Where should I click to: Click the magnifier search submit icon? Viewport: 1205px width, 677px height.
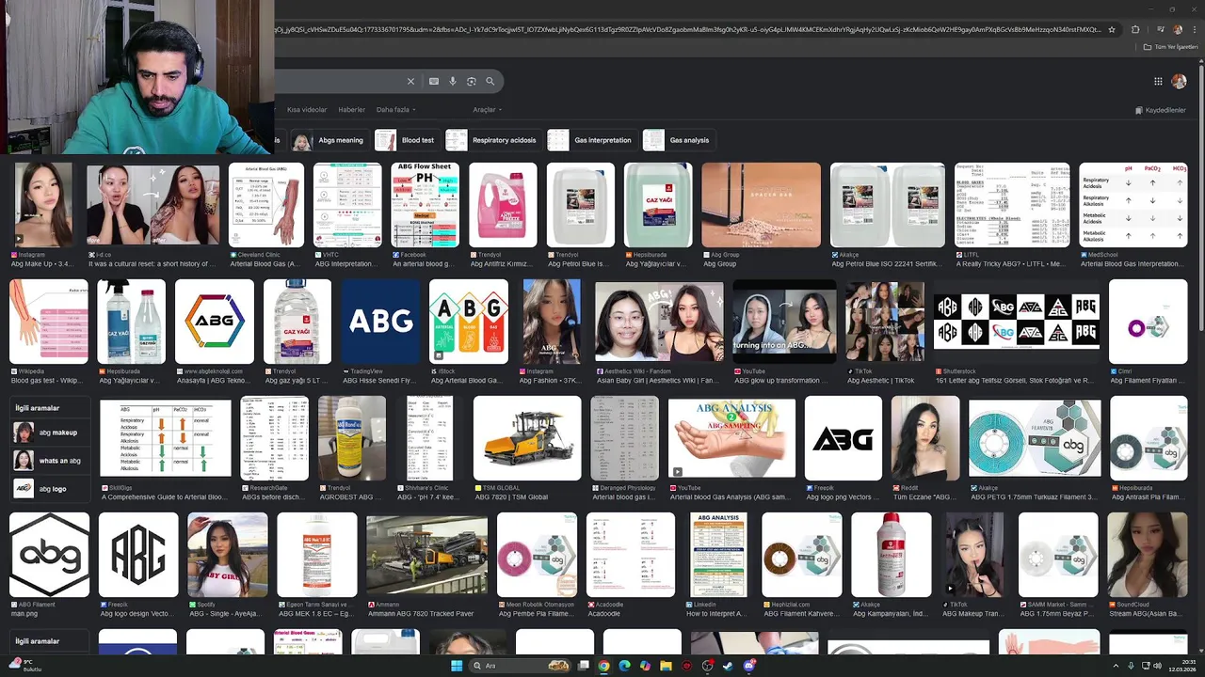pyautogui.click(x=490, y=82)
